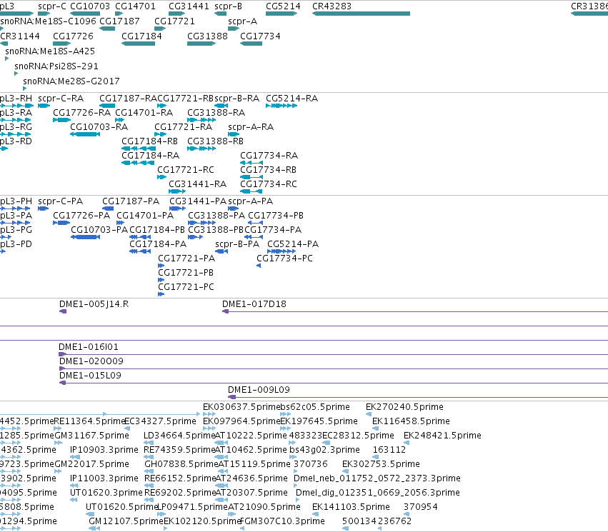This screenshot has height=532, width=608.
Task: Select gene CG31441 in top track
Action: tap(176, 14)
